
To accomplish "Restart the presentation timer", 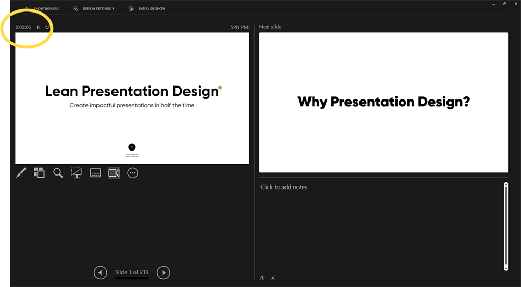I will click(47, 27).
